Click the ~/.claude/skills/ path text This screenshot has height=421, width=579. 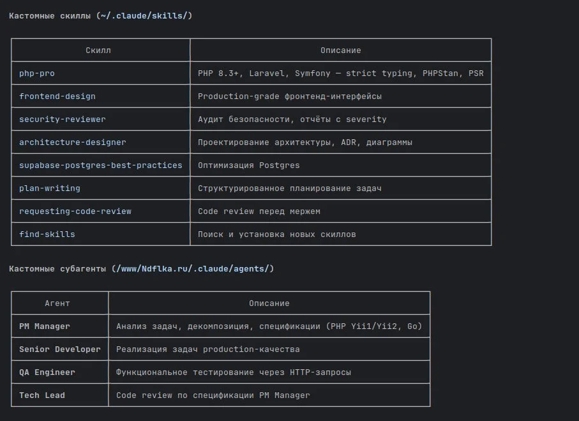pyautogui.click(x=144, y=15)
